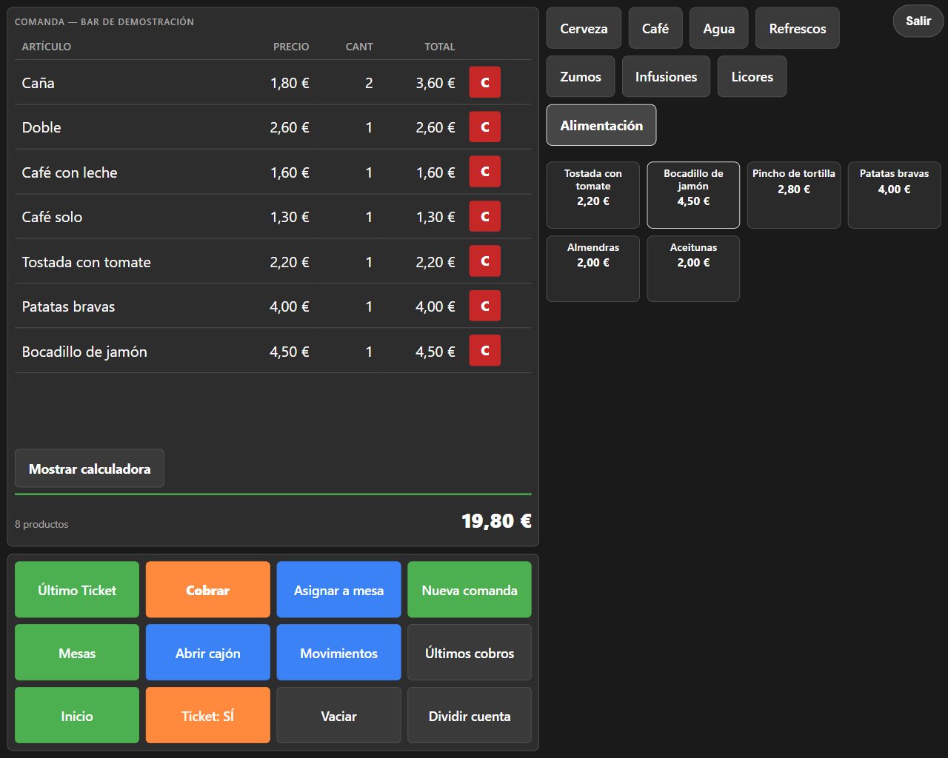Assign the order with Asignar a mesa

339,589
